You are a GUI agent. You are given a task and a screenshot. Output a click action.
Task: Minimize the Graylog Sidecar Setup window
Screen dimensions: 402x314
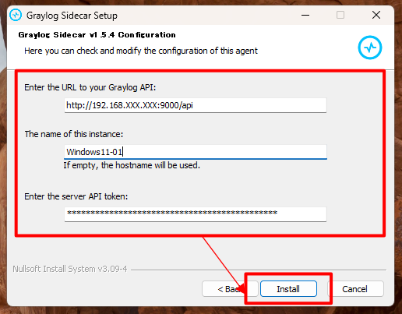click(305, 15)
